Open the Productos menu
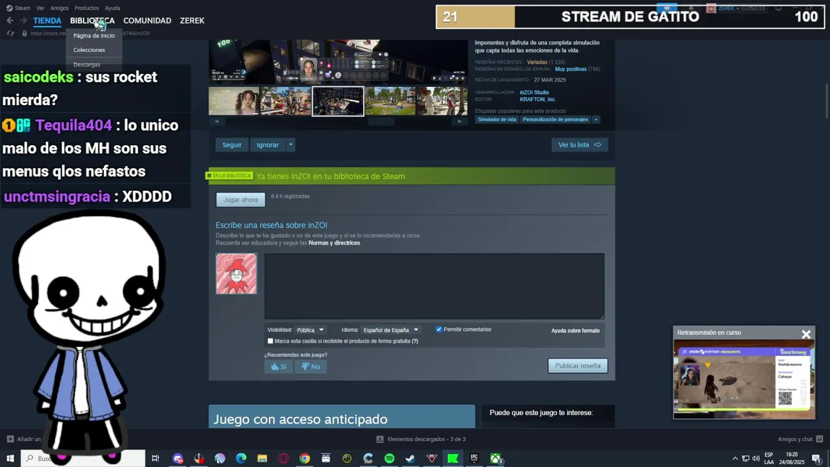 pos(87,8)
